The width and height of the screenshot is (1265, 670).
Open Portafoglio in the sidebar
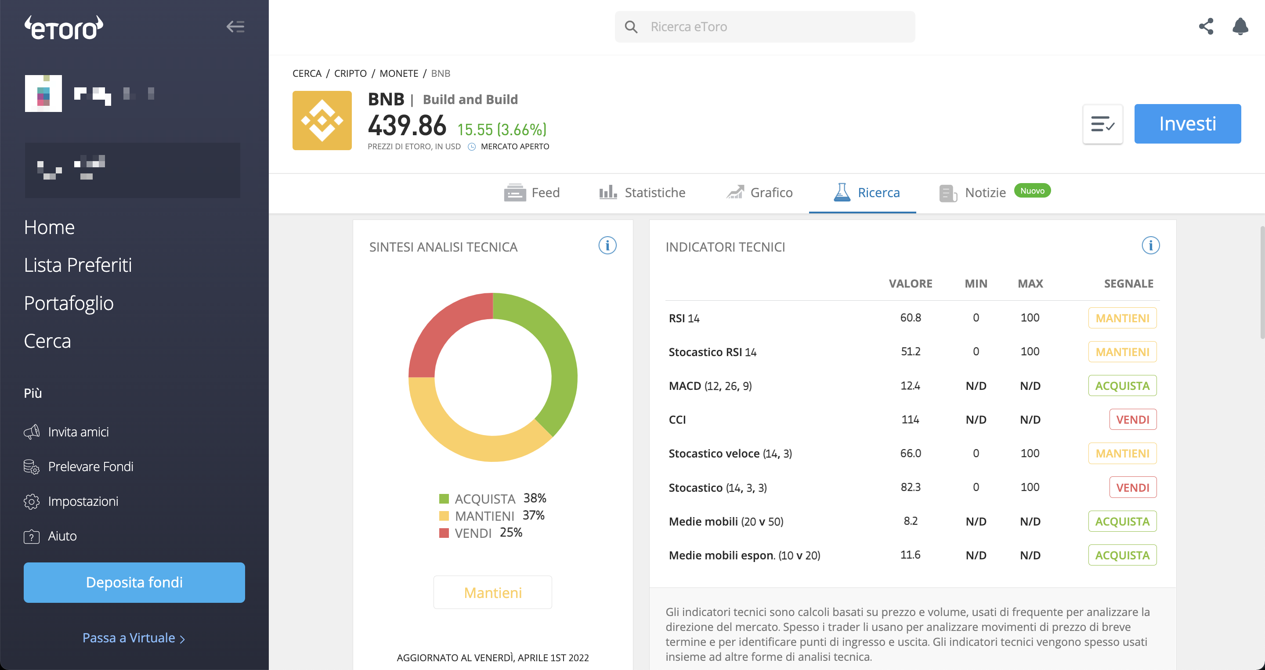pos(69,303)
